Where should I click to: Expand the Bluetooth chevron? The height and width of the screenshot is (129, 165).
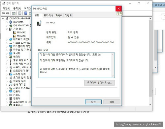pyautogui.click(x=7, y=22)
